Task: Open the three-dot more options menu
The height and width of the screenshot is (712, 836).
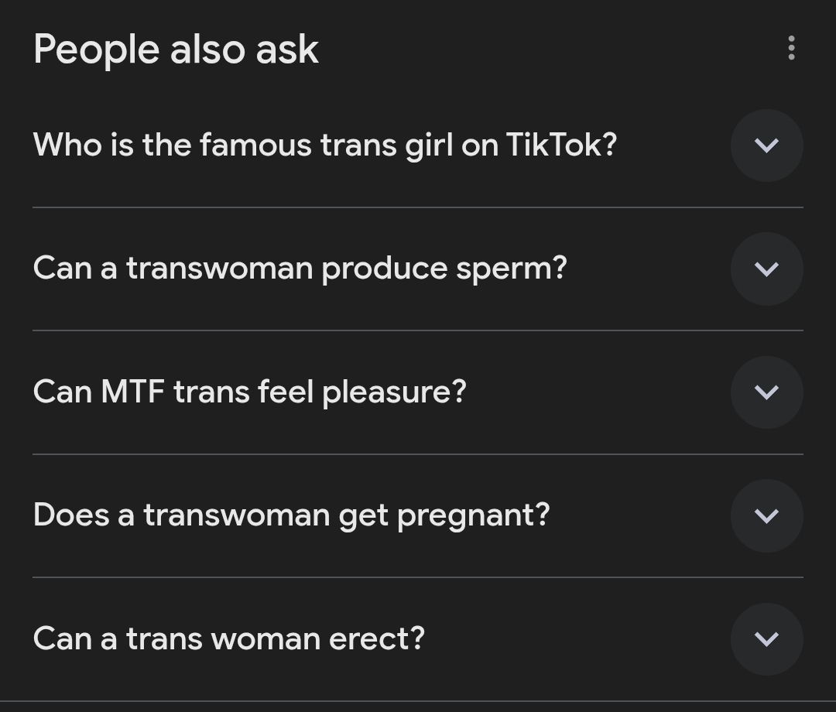Action: pos(790,48)
